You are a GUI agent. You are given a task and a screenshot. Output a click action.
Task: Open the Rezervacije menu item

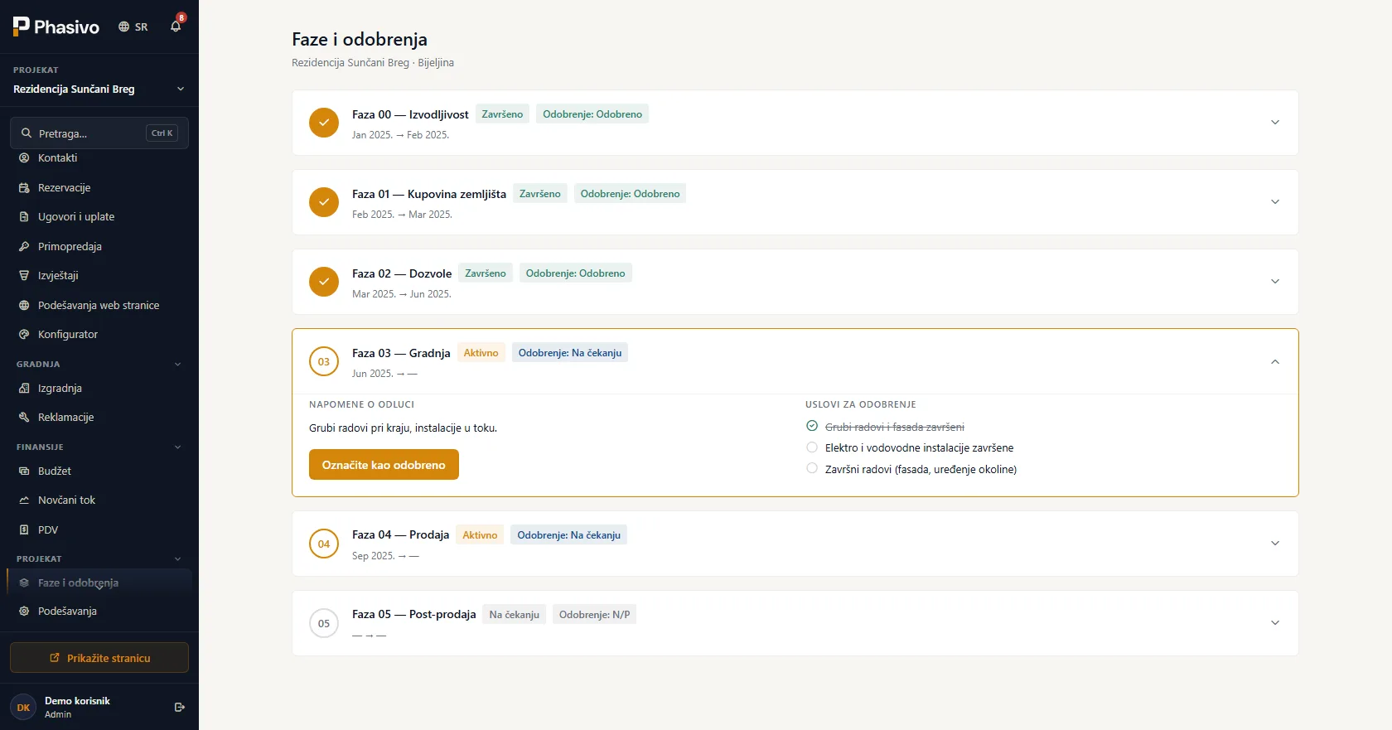pyautogui.click(x=99, y=187)
